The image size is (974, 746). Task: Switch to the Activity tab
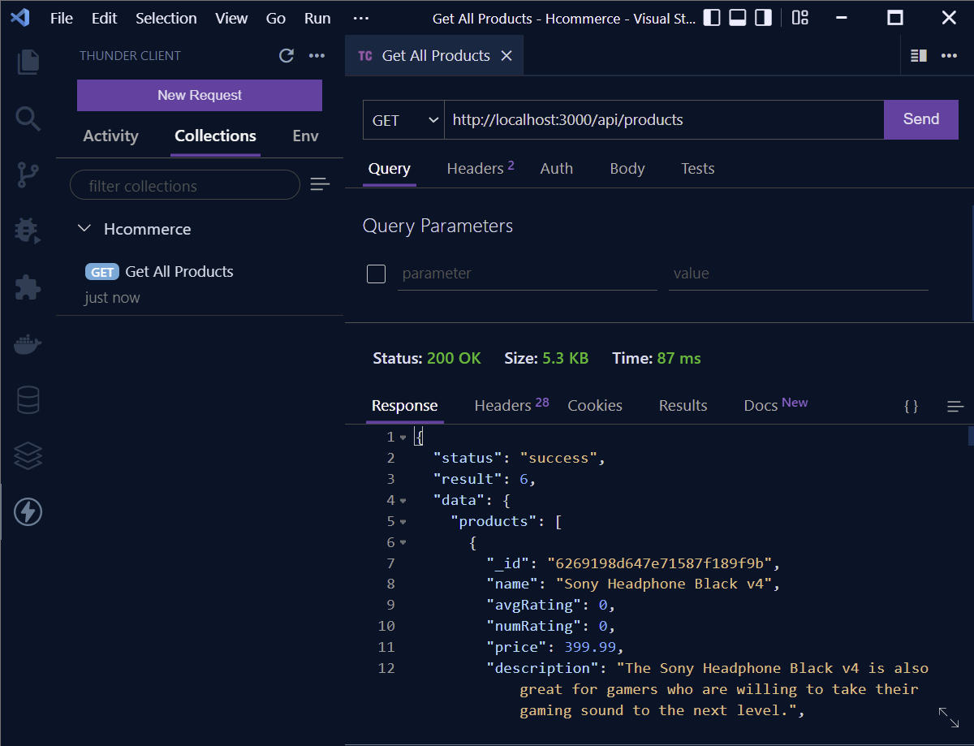110,136
